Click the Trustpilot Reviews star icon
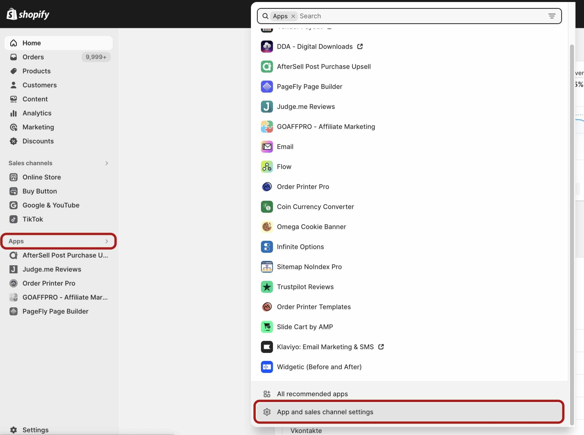The width and height of the screenshot is (584, 435). point(267,287)
